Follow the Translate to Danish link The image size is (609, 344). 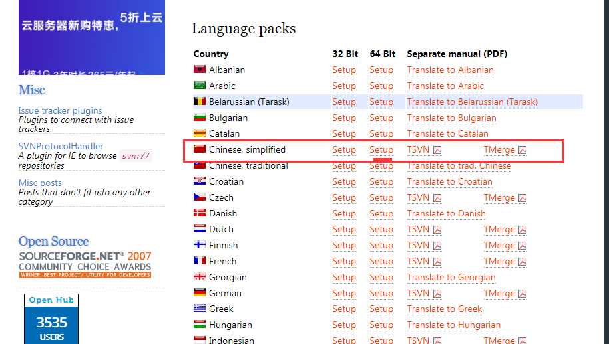pos(446,213)
